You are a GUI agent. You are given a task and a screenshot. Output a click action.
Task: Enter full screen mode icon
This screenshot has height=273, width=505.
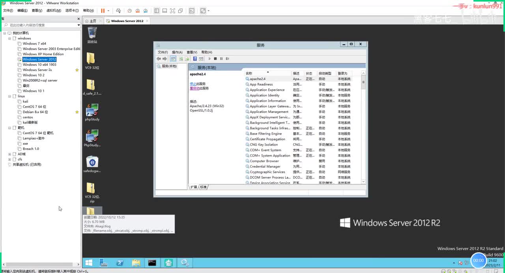coord(172,11)
